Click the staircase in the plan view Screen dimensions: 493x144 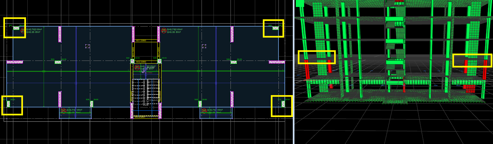[145, 91]
